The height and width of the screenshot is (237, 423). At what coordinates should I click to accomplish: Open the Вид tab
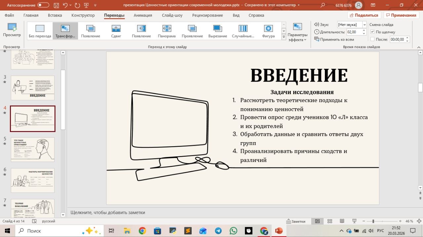[x=236, y=15]
